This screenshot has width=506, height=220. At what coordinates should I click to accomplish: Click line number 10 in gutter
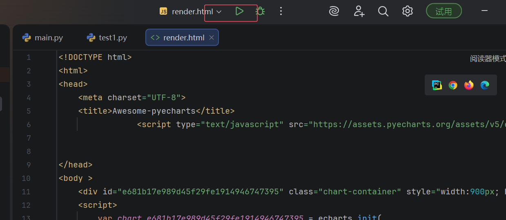pyautogui.click(x=27, y=178)
